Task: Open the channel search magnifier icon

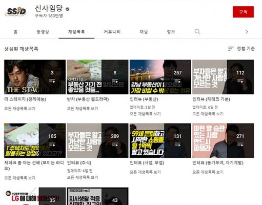Action: pyautogui.click(x=197, y=32)
